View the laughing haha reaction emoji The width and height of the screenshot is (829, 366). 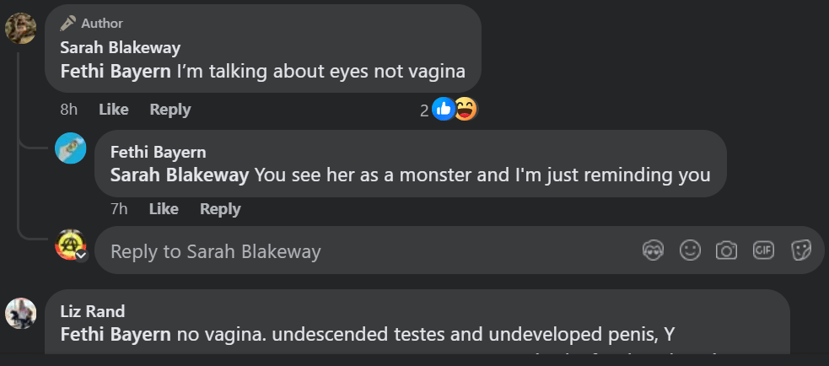tap(466, 109)
